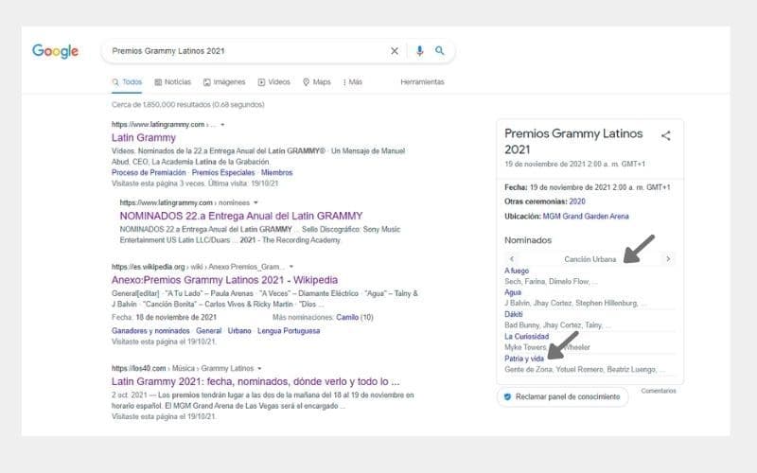The height and width of the screenshot is (473, 757).
Task: Expand the Más menu
Action: (x=353, y=82)
